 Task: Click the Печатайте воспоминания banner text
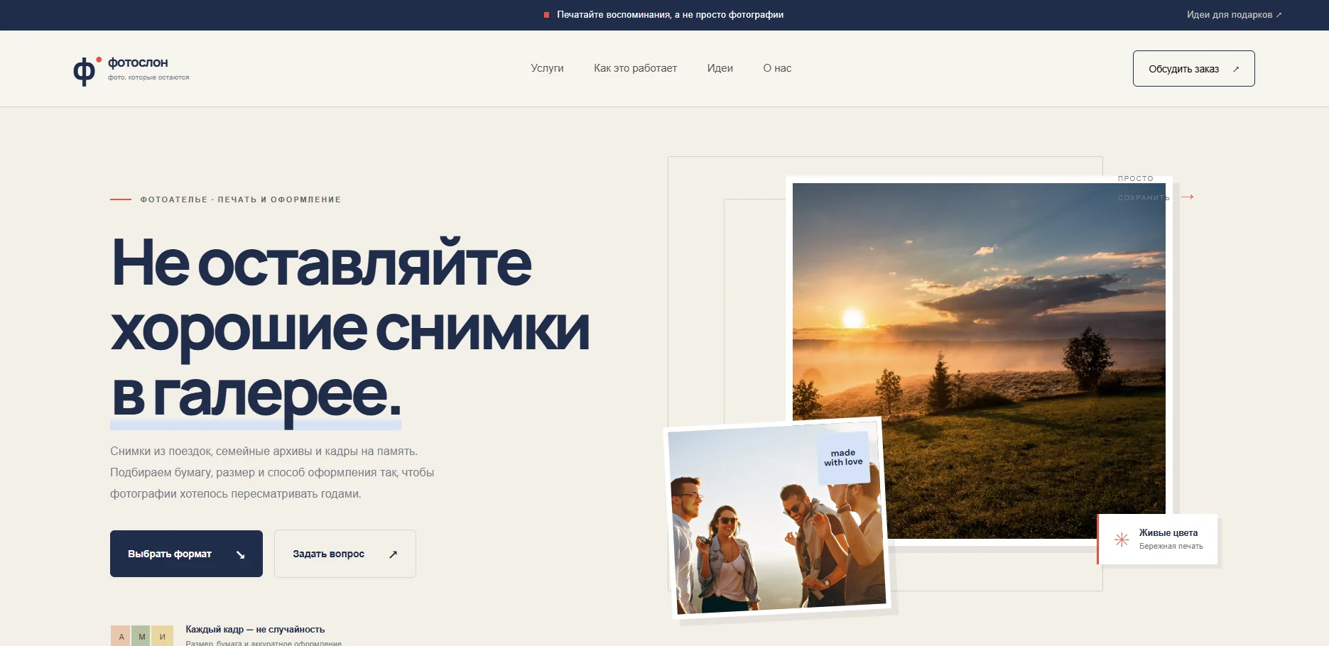670,15
